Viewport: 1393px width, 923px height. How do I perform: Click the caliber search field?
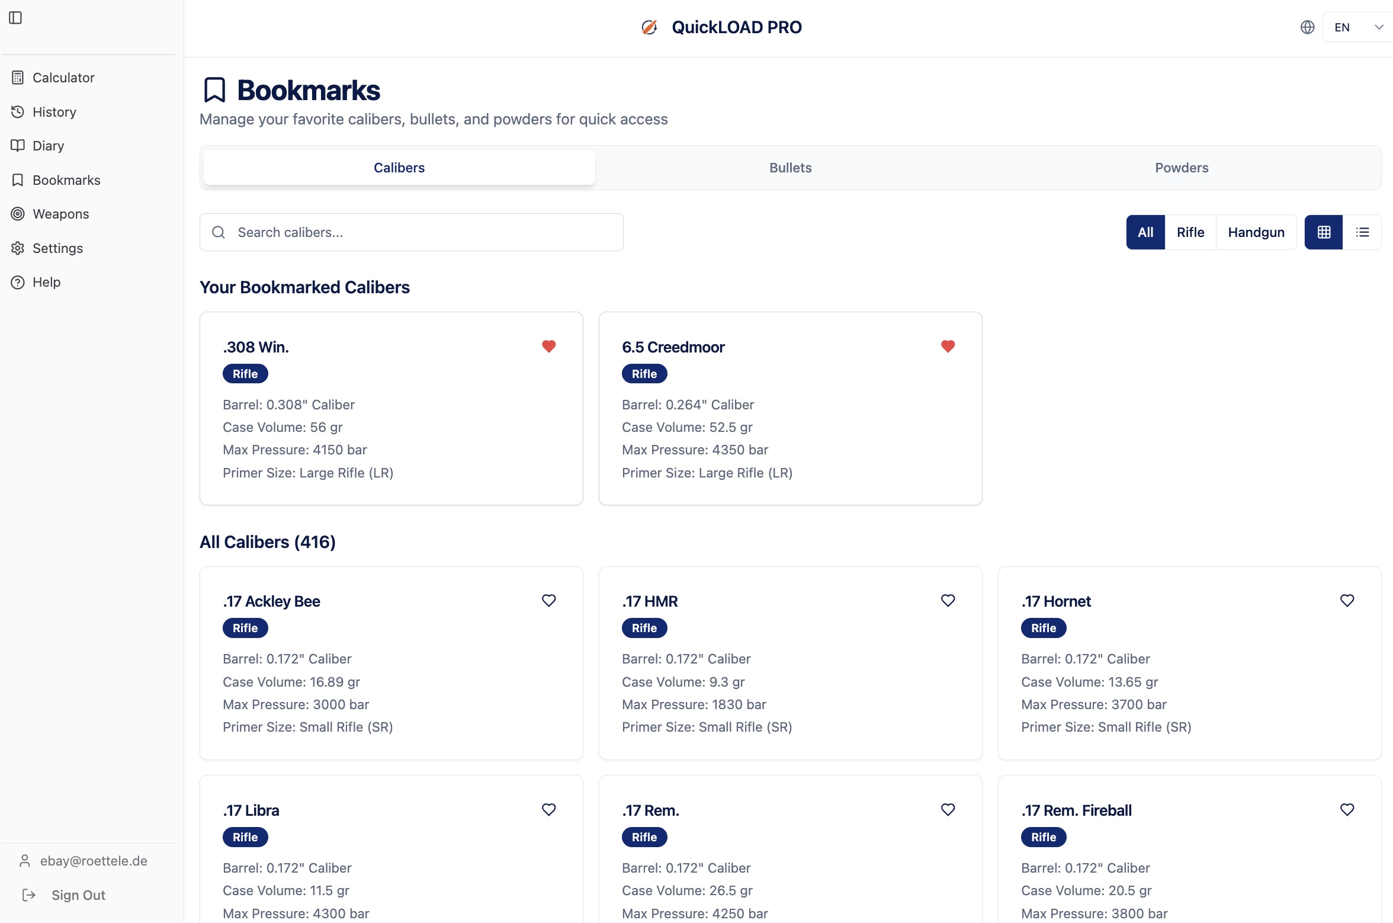410,232
